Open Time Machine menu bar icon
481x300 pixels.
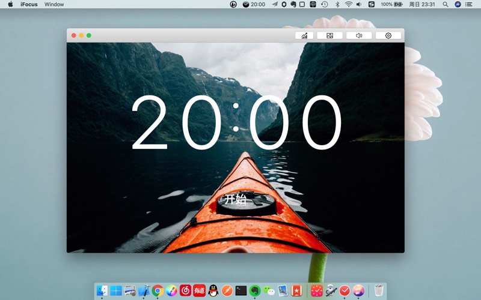pos(324,4)
